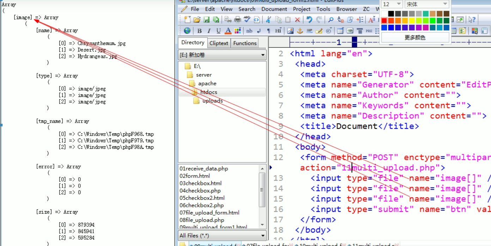
Task: Click file list scrollbar down arrow
Action: (262, 225)
